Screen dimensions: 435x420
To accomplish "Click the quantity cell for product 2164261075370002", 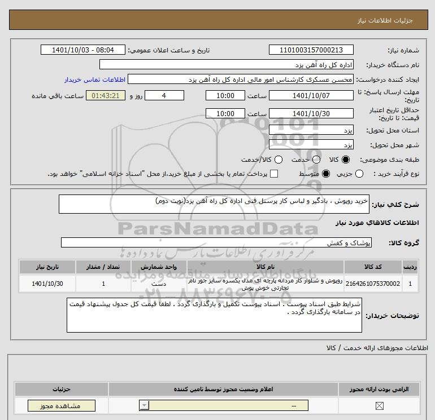I will click(103, 284).
